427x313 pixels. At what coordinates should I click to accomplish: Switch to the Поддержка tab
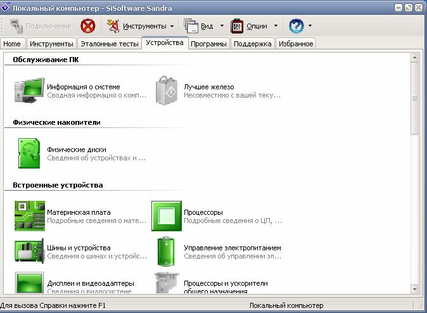(x=252, y=44)
